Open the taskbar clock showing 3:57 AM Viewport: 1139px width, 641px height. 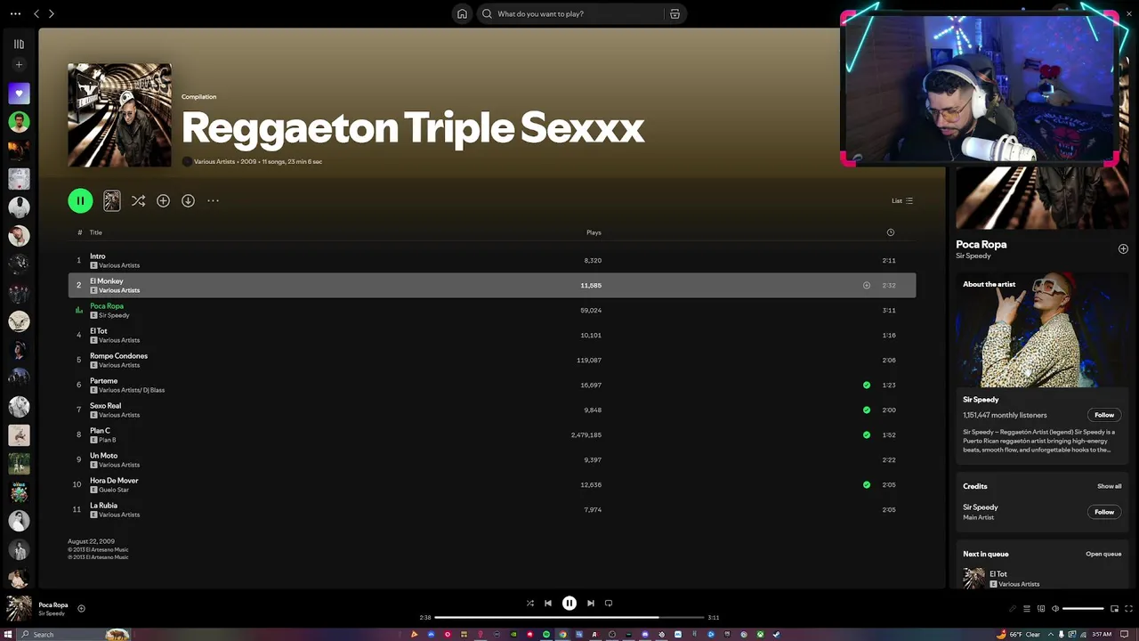click(x=1102, y=634)
